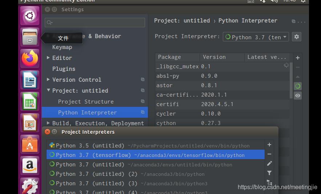Click the copy icon next to Project Structure

pyautogui.click(x=143, y=101)
